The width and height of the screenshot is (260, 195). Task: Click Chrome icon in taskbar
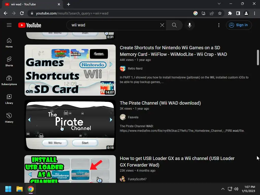[31, 189]
